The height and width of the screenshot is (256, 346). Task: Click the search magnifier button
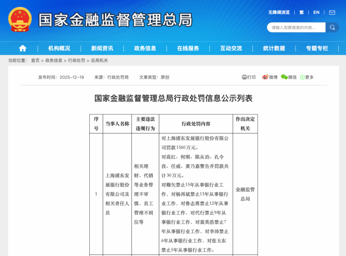332,27
